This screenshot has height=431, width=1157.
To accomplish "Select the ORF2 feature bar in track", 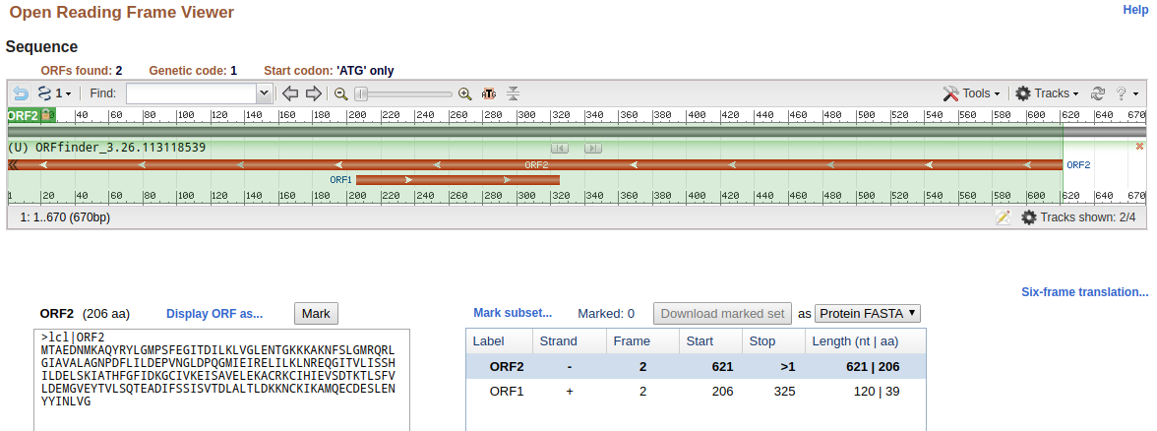I will (x=535, y=165).
